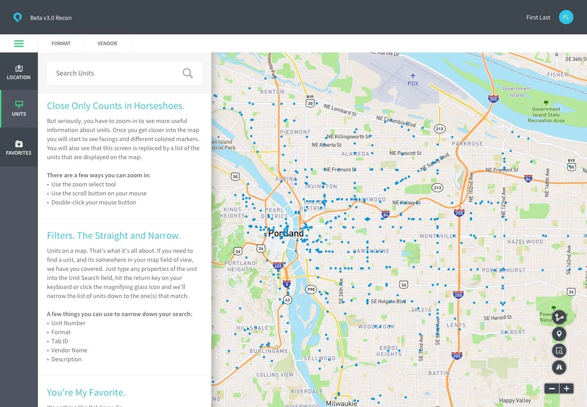587x407 pixels.
Task: Toggle the road view map tool
Action: point(559,367)
